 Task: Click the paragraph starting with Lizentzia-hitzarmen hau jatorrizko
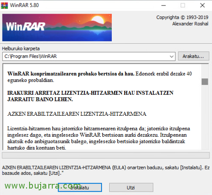coord(99,138)
